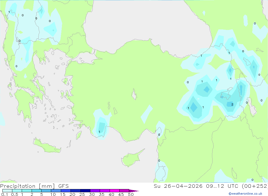Click the '0.5' legend scale label
The height and width of the screenshot is (196, 268).
(14, 194)
